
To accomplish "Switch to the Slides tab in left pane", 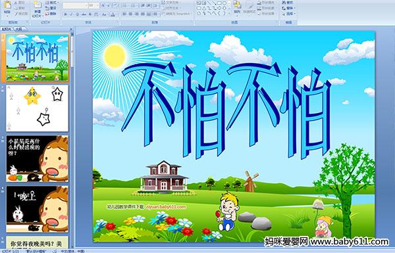I will pyautogui.click(x=7, y=29).
